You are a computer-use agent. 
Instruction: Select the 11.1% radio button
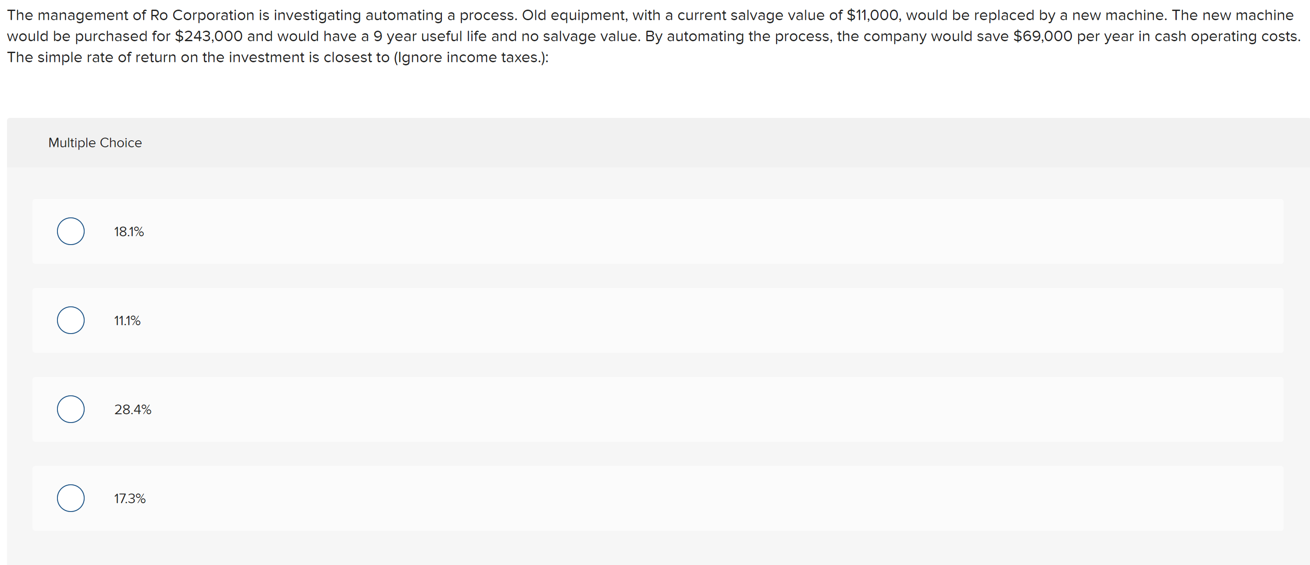[x=70, y=320]
